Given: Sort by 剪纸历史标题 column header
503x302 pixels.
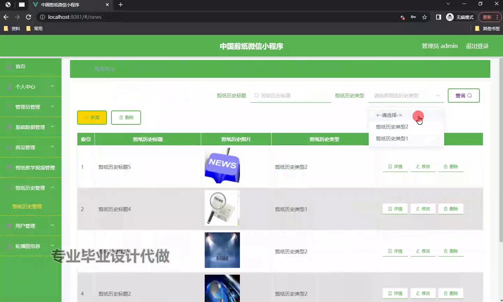Looking at the screenshot, I should 148,139.
